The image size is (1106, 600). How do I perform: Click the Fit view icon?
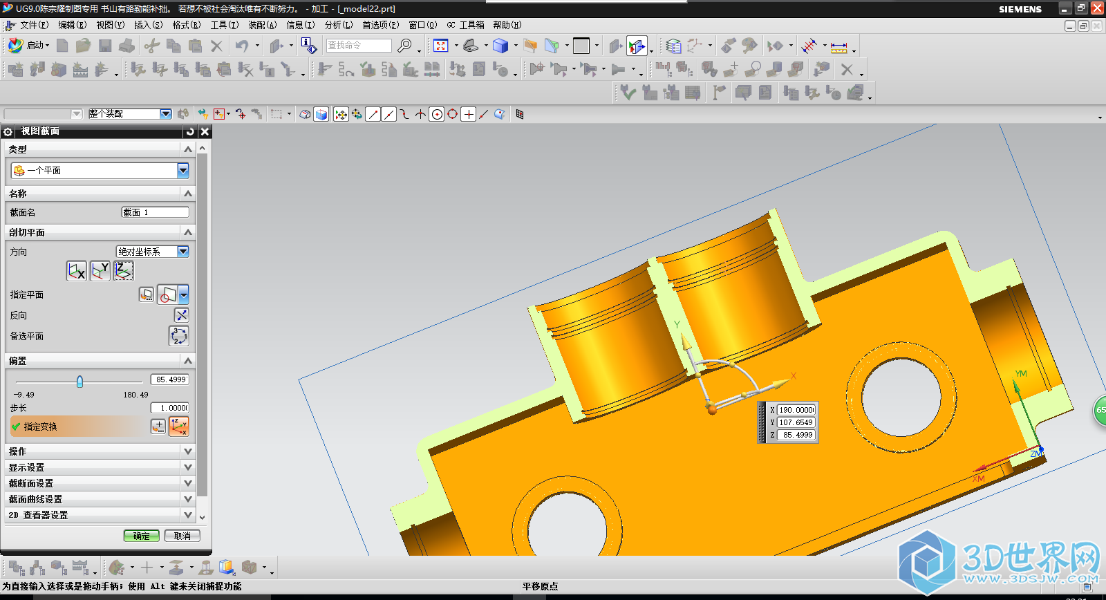point(441,46)
